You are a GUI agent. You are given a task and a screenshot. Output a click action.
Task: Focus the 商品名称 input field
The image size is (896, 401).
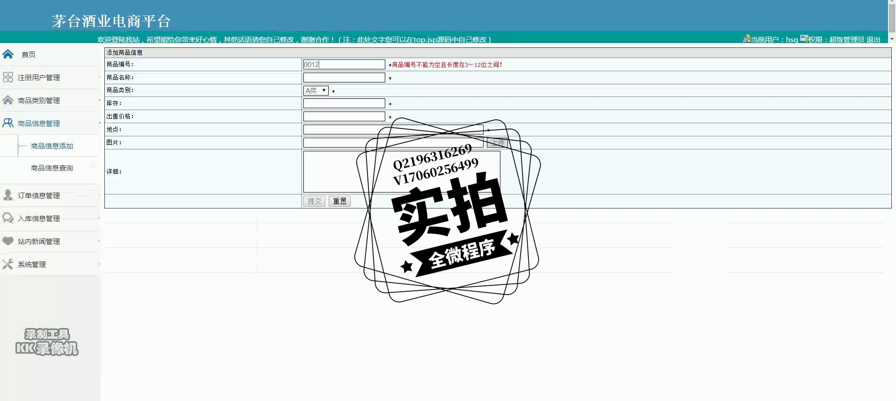tap(344, 77)
